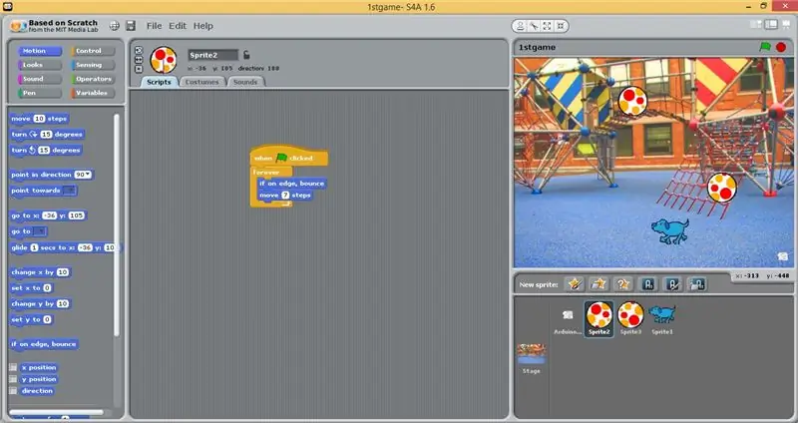
Task: Choose new sprite from file
Action: coord(598,284)
